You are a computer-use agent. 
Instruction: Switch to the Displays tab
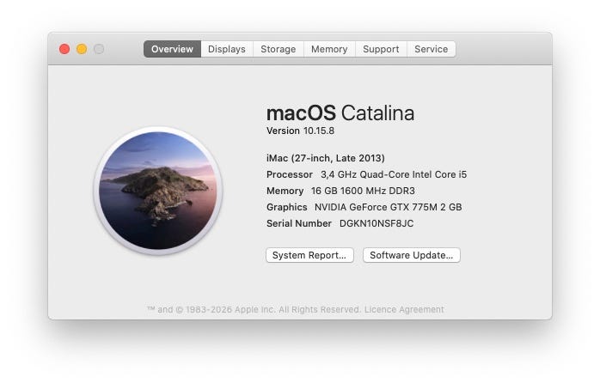[x=227, y=49]
